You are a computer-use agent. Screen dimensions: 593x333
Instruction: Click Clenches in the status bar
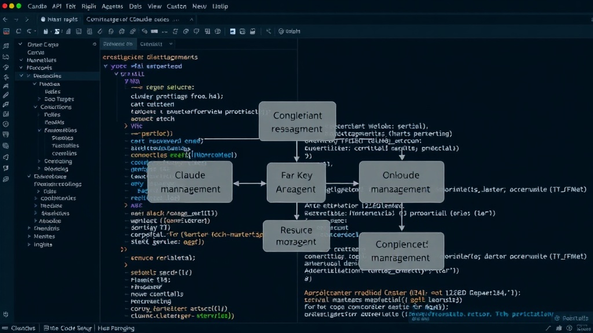pos(23,328)
